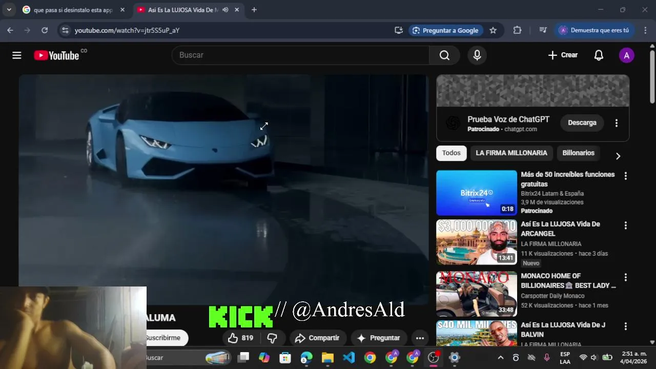
Task: Close the YouTube video tab
Action: pos(237,10)
